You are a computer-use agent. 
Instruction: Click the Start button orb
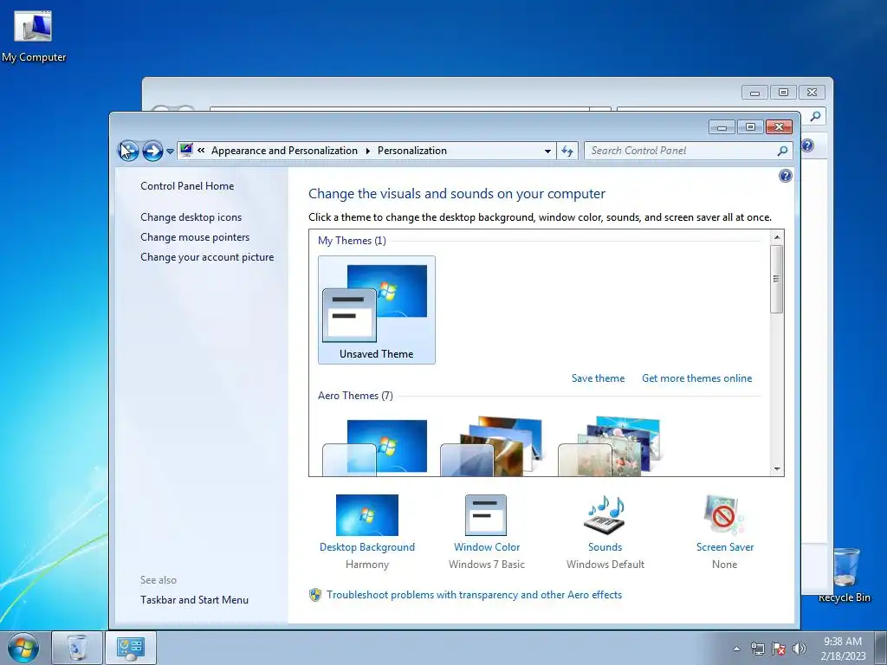[x=23, y=648]
